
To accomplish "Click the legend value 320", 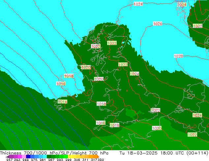I will click(x=101, y=160).
